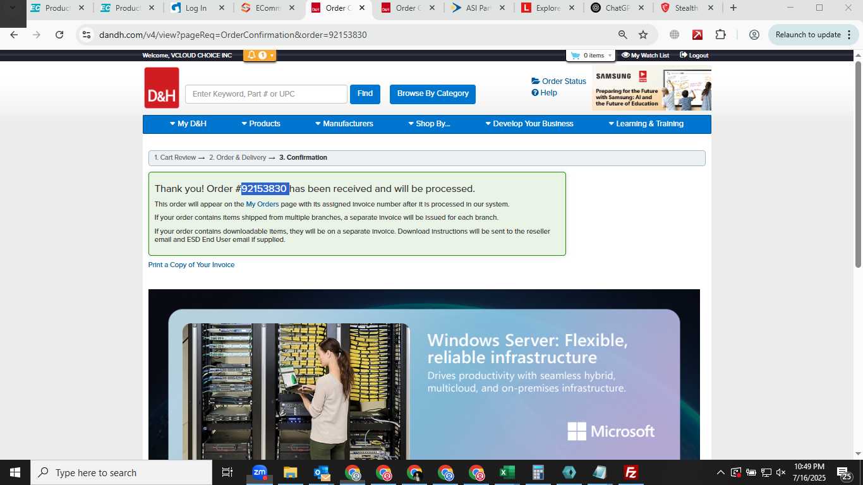863x485 pixels.
Task: Open the My Orders page link
Action: (x=262, y=204)
